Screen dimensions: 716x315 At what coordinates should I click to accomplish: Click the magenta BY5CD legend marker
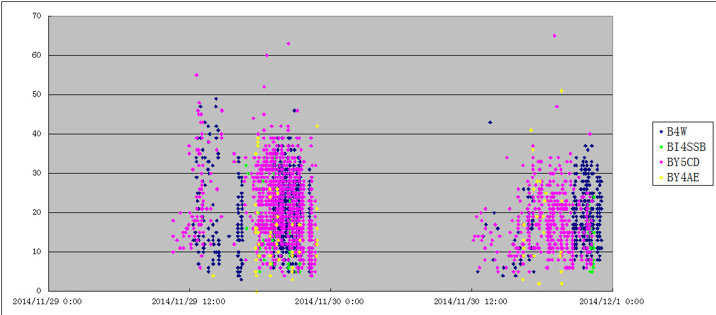661,162
